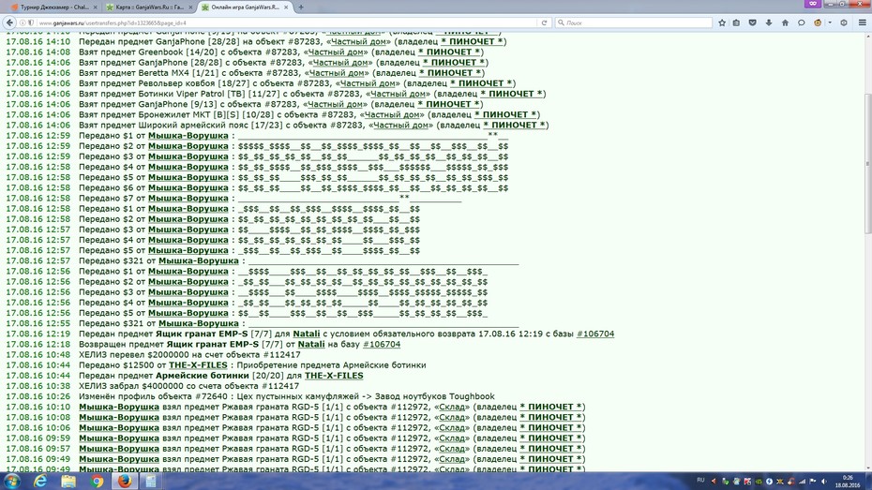
Task: Open the app next to Firefox on taskbar
Action: click(x=151, y=482)
